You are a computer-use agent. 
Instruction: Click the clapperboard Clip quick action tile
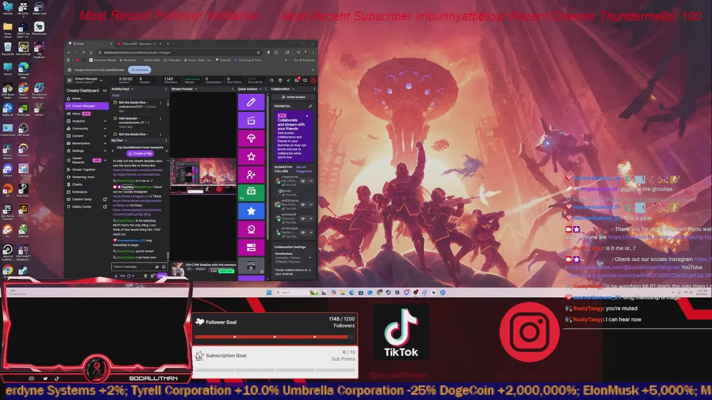[x=251, y=121]
